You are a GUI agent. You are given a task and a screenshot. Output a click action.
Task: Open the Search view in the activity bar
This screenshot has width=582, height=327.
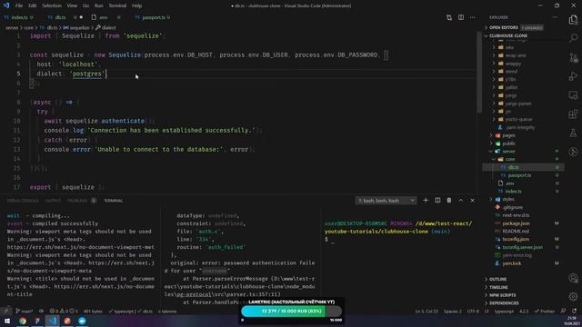(573, 38)
